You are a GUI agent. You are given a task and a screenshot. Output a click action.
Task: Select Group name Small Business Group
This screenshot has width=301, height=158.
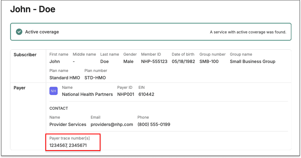coord(253,61)
